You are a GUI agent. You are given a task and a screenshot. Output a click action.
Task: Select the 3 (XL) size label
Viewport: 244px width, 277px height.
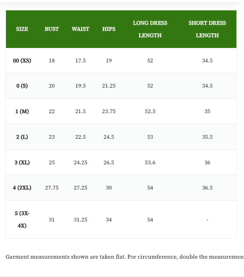(22, 163)
